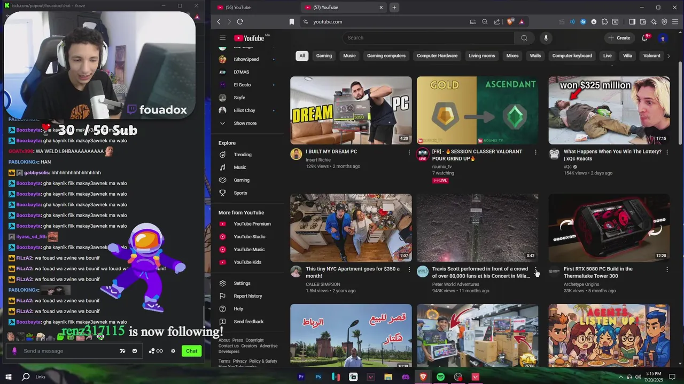Open YouTube notifications bell
The width and height of the screenshot is (684, 384).
[x=645, y=38]
